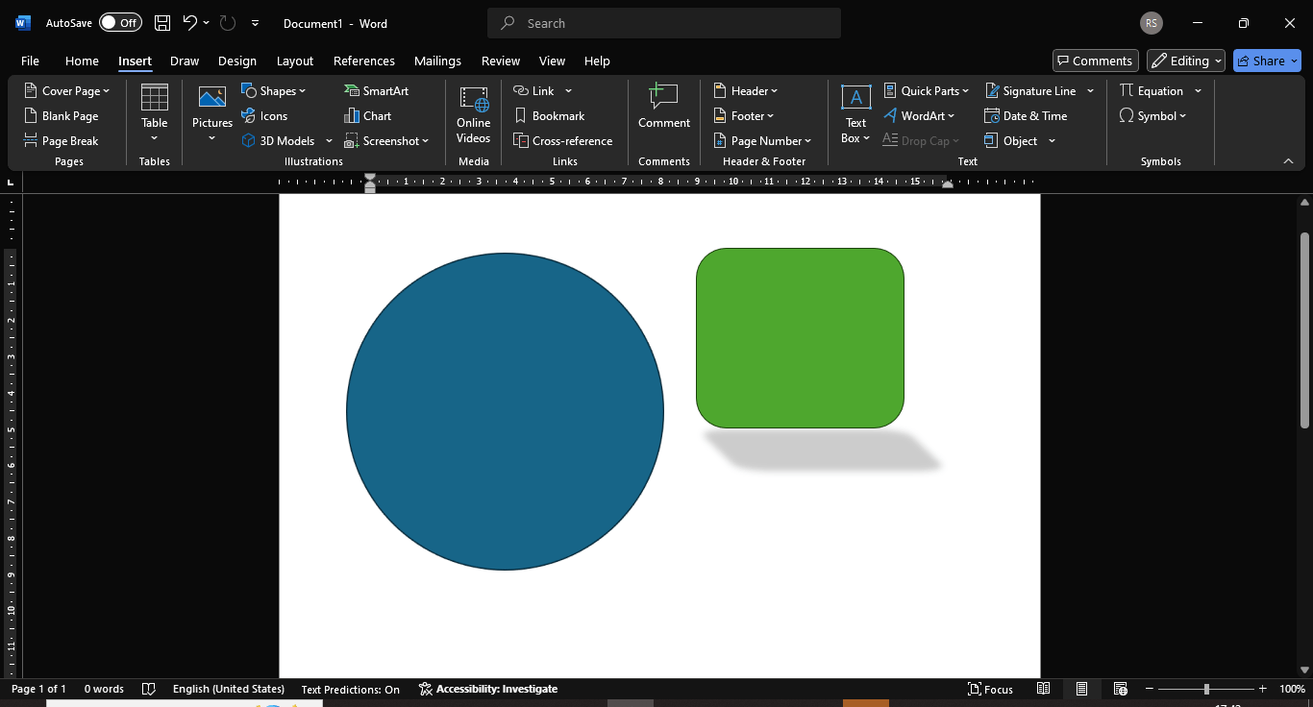Open the spelling proofing status icon
This screenshot has width=1313, height=707.
point(148,689)
